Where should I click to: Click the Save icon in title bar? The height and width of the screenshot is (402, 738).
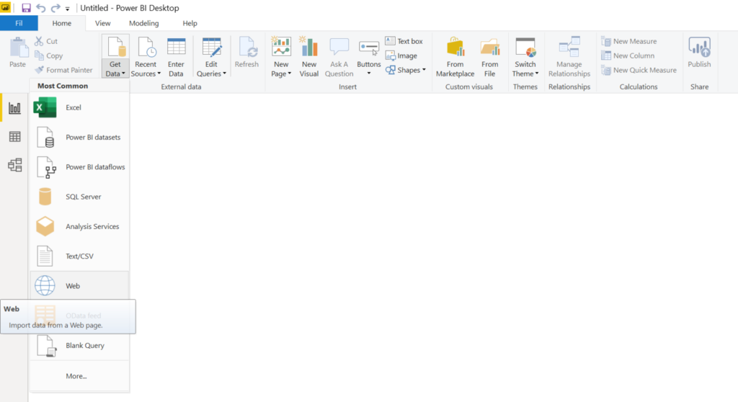point(27,8)
